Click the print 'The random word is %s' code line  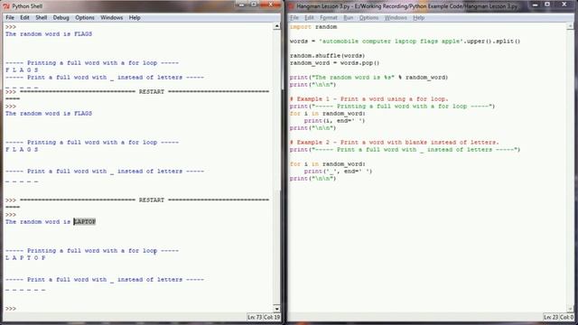click(x=368, y=78)
